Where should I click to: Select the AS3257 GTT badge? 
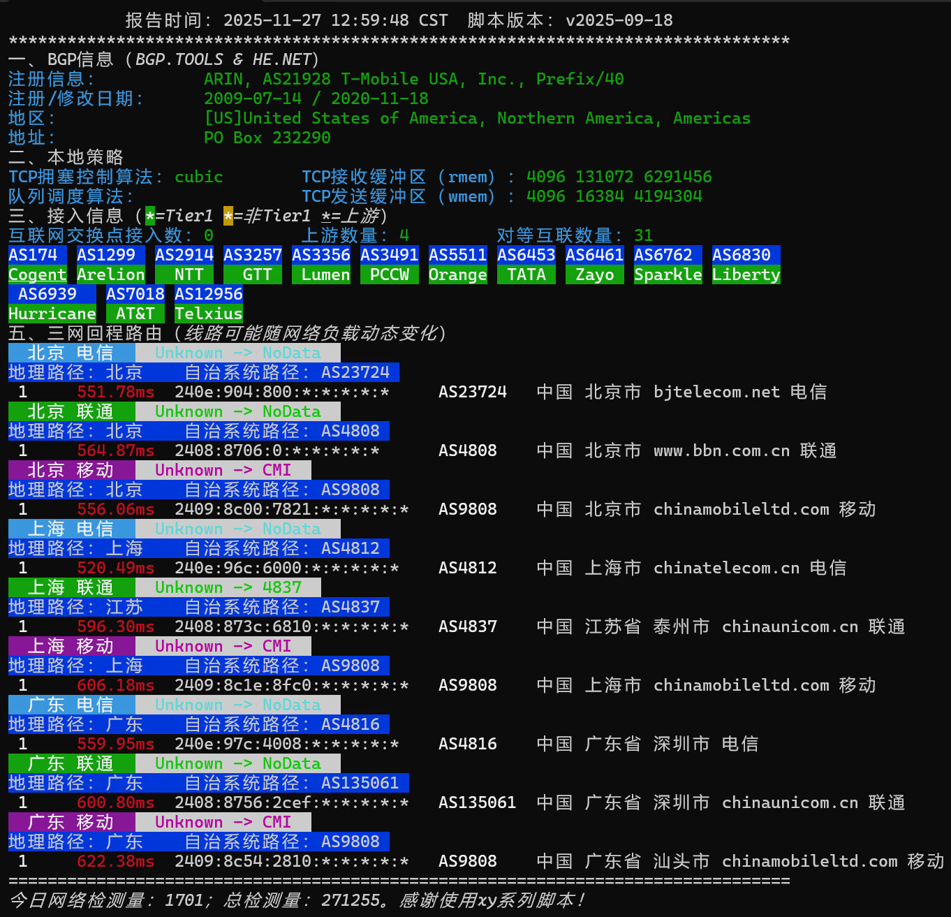(252, 255)
